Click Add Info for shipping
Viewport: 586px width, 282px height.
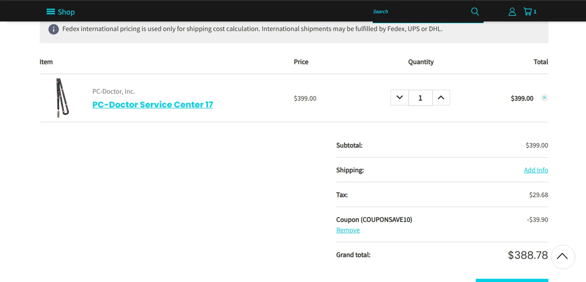coord(536,170)
